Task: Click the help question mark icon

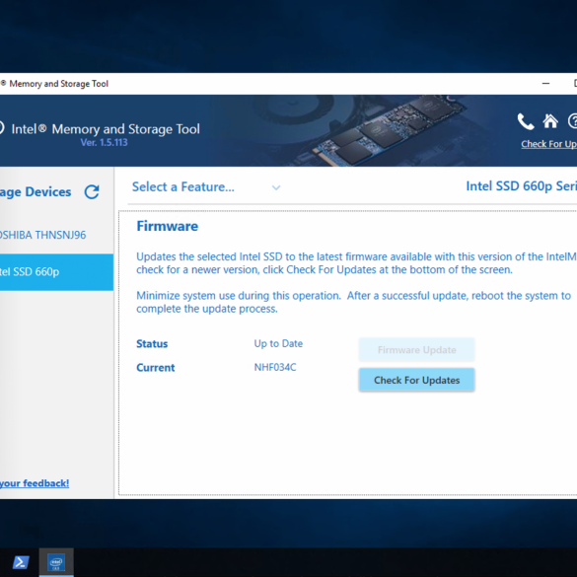Action: coord(573,121)
